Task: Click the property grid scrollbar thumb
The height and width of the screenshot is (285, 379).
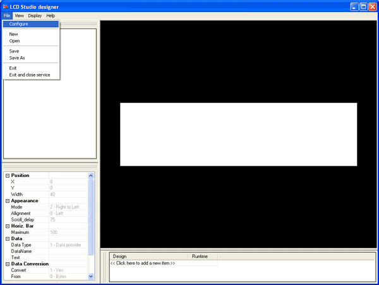Action: point(91,217)
